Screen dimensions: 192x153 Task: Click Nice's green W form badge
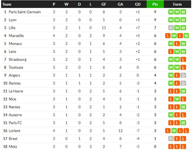tap(177, 99)
